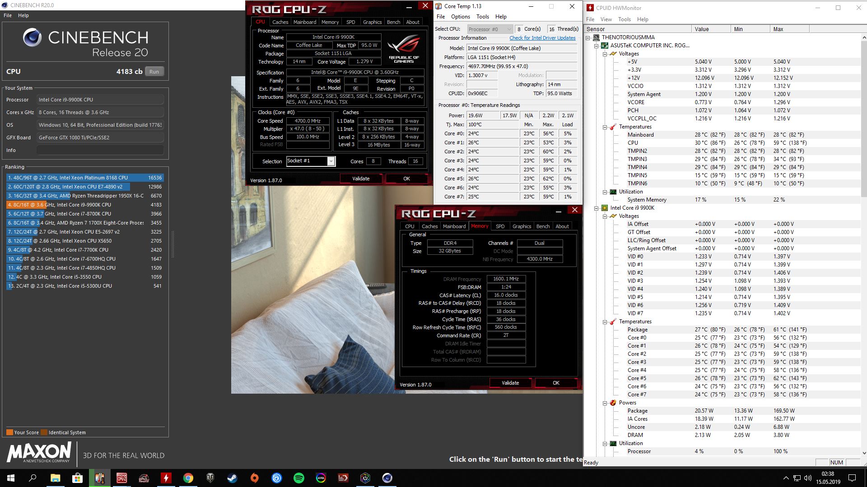Collapse the ASUSTeK Temperatures section
This screenshot has width=867, height=487.
pyautogui.click(x=605, y=127)
